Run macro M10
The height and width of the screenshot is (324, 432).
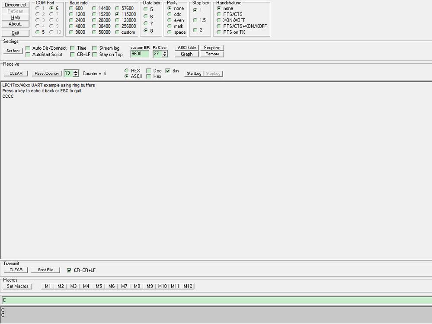point(162,286)
